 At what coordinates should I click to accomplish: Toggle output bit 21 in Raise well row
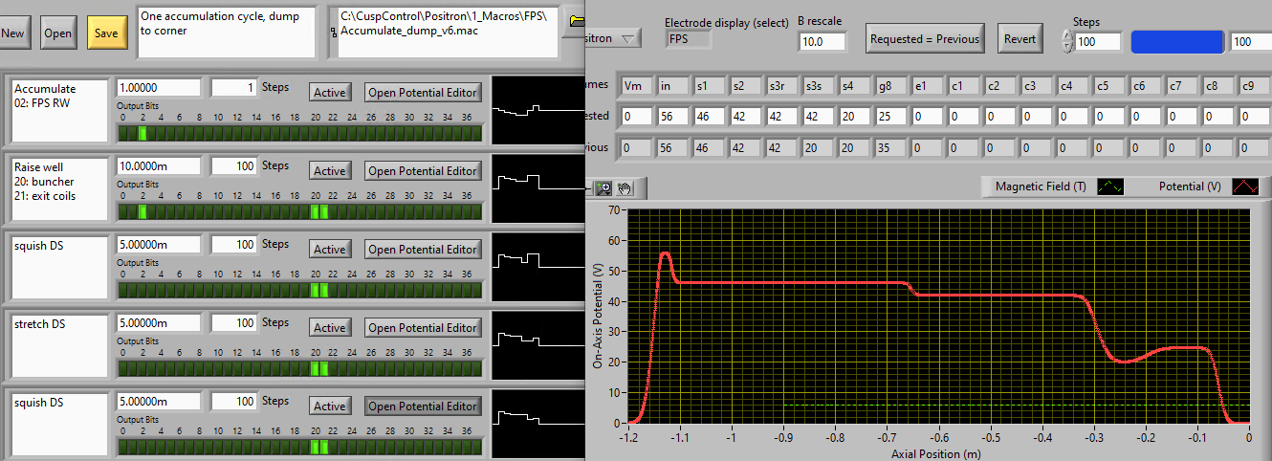tap(324, 211)
